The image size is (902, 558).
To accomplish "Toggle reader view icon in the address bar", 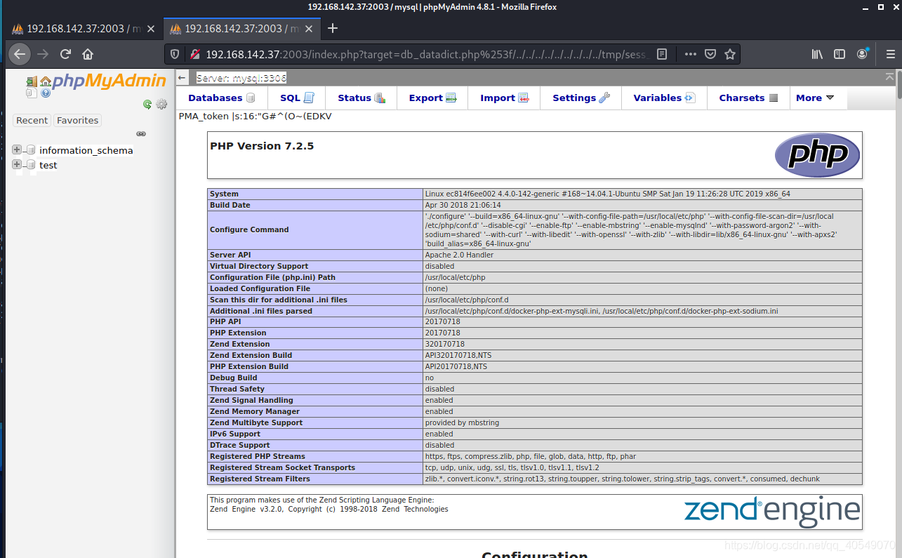I will [661, 54].
